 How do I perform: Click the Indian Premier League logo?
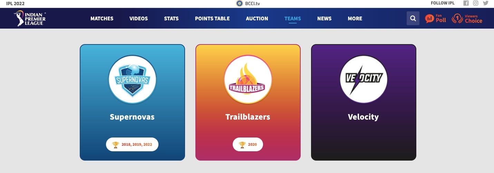tap(30, 18)
